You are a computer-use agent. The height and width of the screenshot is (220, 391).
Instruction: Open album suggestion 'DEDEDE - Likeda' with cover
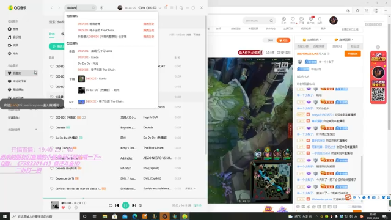tap(92, 79)
